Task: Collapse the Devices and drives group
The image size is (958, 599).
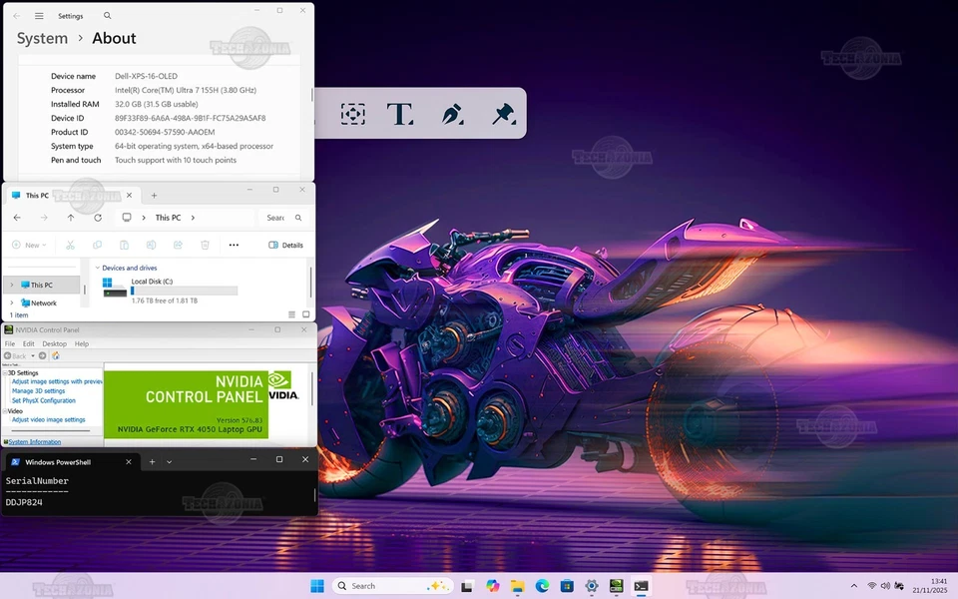Action: coord(98,268)
